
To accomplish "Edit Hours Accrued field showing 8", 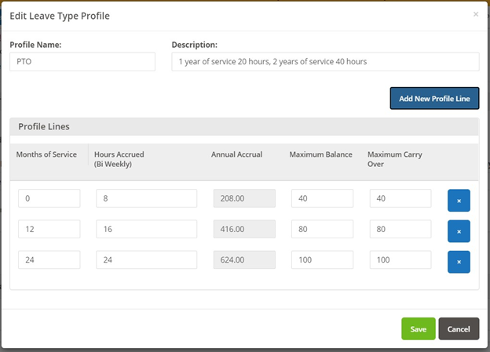I will point(147,198).
